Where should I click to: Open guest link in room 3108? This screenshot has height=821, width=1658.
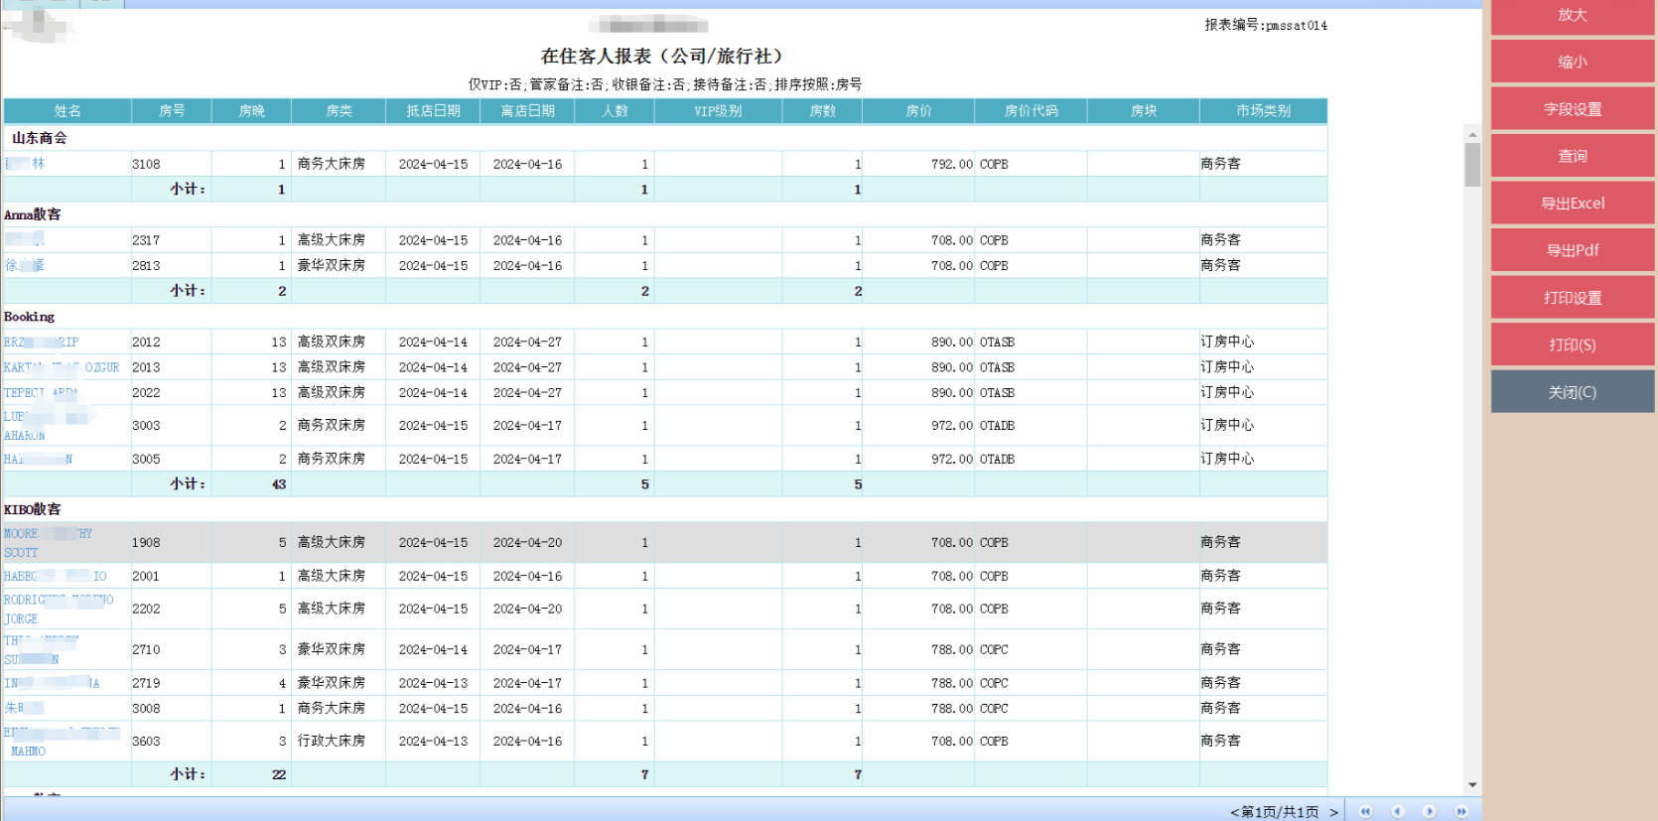[x=26, y=164]
